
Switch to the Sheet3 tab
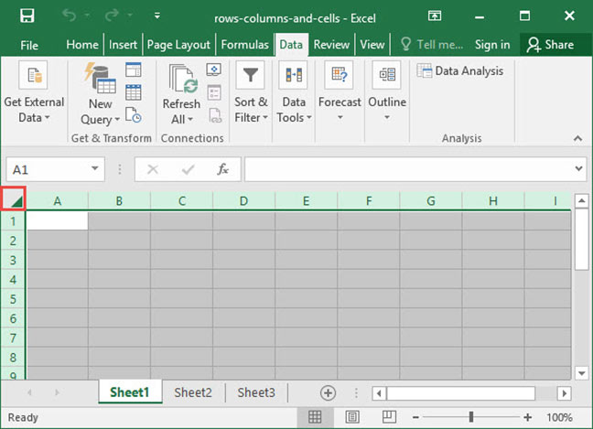(256, 392)
